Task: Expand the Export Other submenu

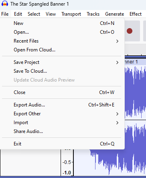Action: point(62,114)
